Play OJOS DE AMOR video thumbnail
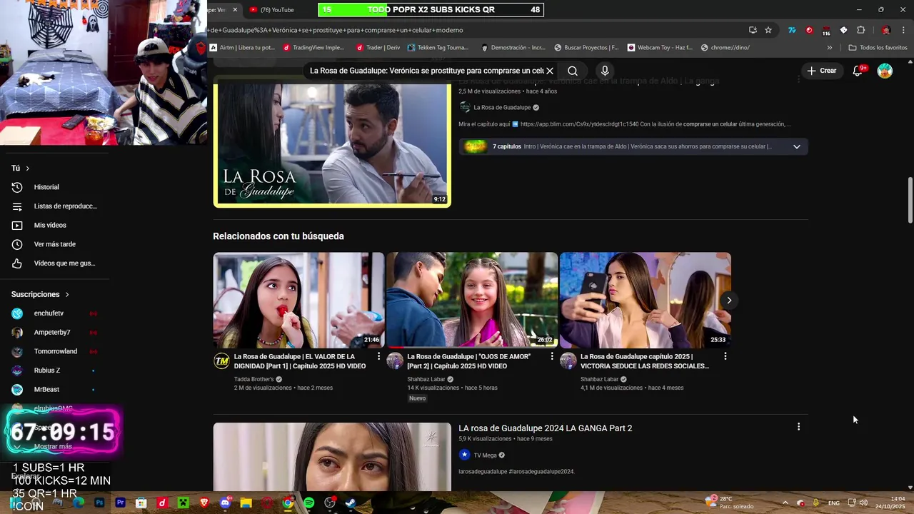Viewport: 914px width, 514px height. (x=472, y=300)
